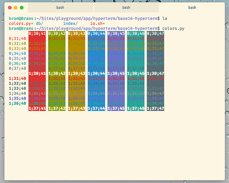This screenshot has width=229, height=183.
Task: Click the blue 0;34;40 code
Action: pyautogui.click(x=17, y=53)
